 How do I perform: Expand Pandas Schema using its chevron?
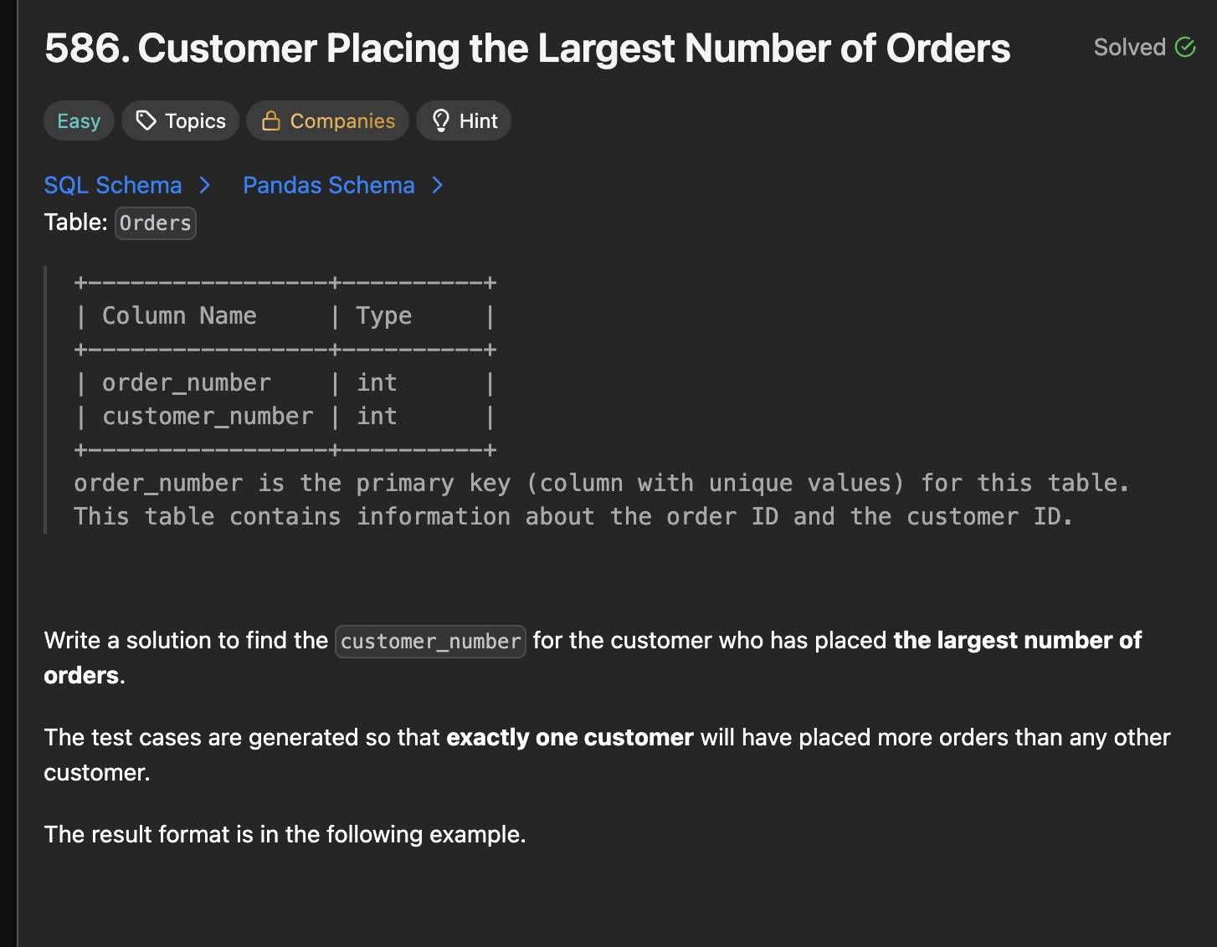pyautogui.click(x=438, y=185)
